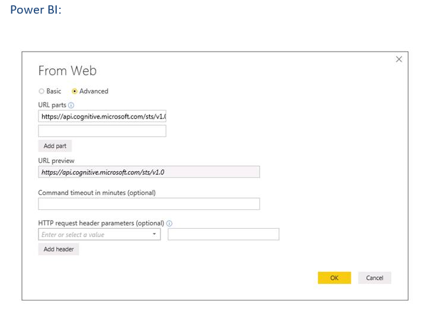Viewport: 439px width, 313px height.
Task: Click the Add header button
Action: [59, 249]
